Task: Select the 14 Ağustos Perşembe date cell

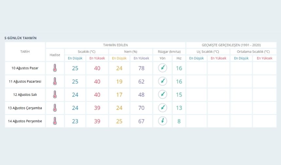Action: (x=25, y=121)
